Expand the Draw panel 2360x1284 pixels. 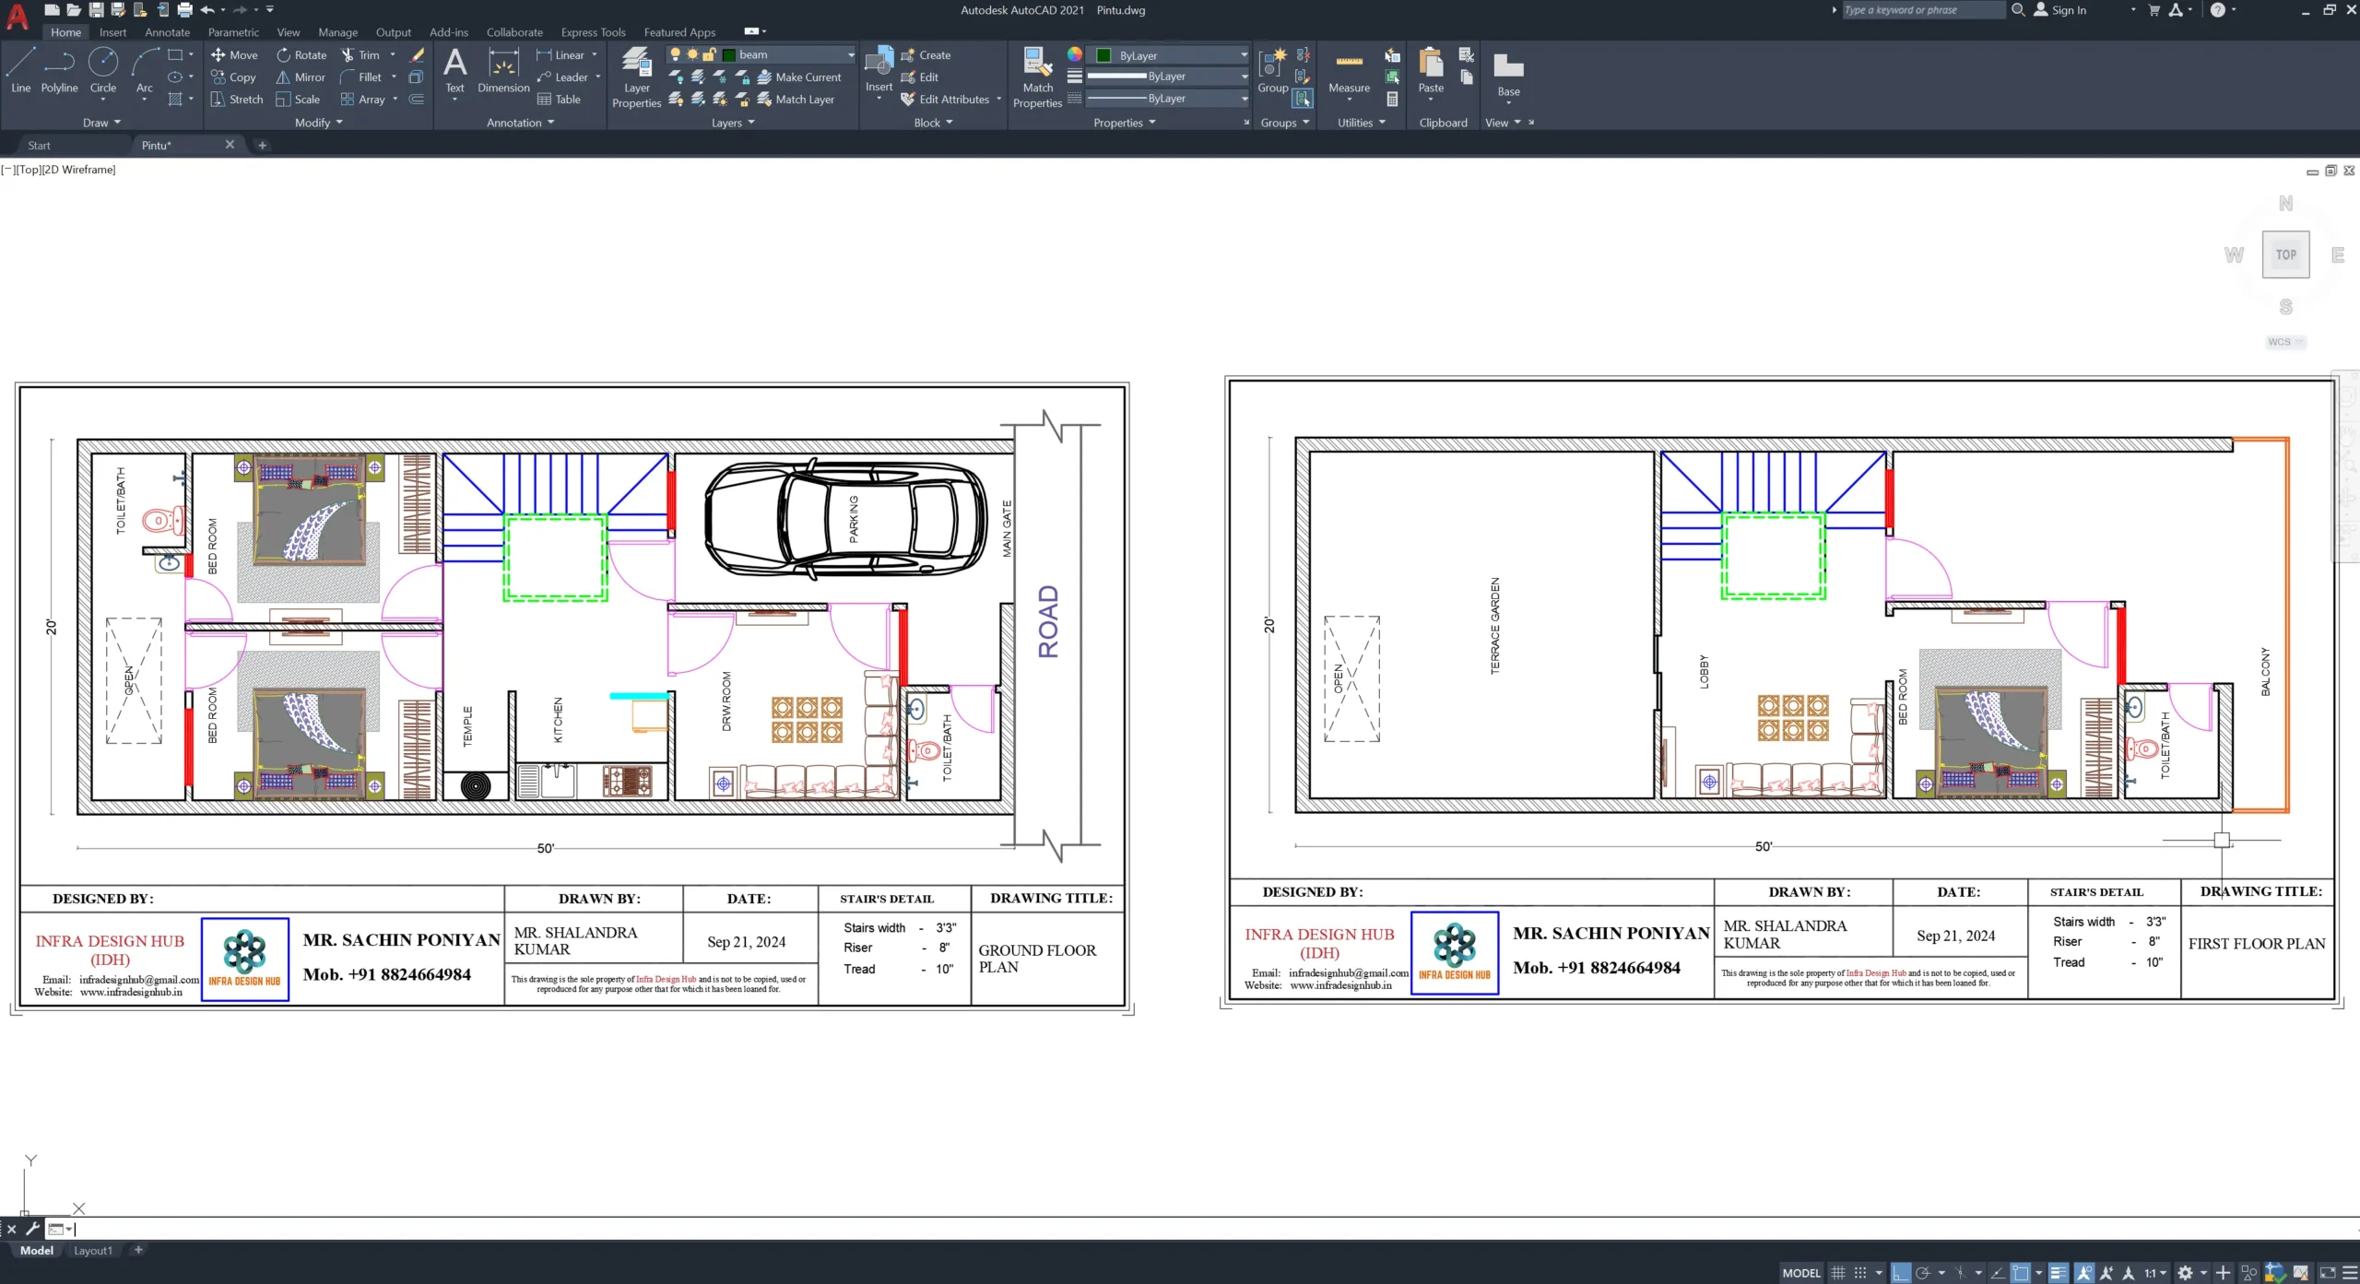(101, 123)
